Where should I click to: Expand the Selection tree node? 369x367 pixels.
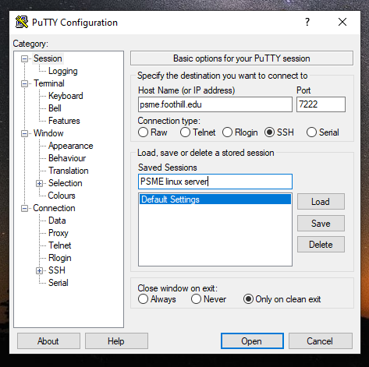pyautogui.click(x=39, y=184)
